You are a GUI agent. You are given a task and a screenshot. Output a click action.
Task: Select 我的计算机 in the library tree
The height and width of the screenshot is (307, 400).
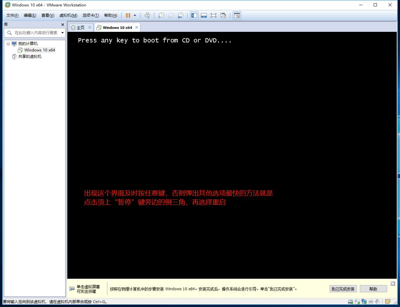point(28,44)
